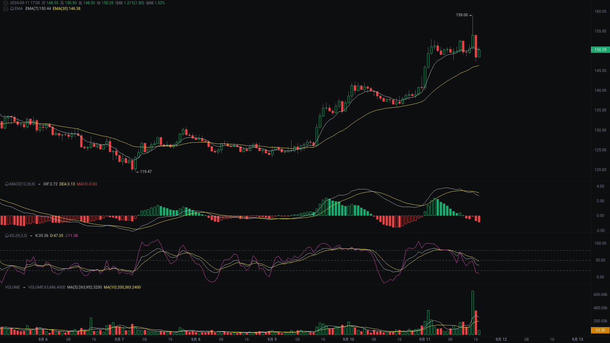Click the 9月 10 date label
This screenshot has height=343, width=610.
pos(348,339)
